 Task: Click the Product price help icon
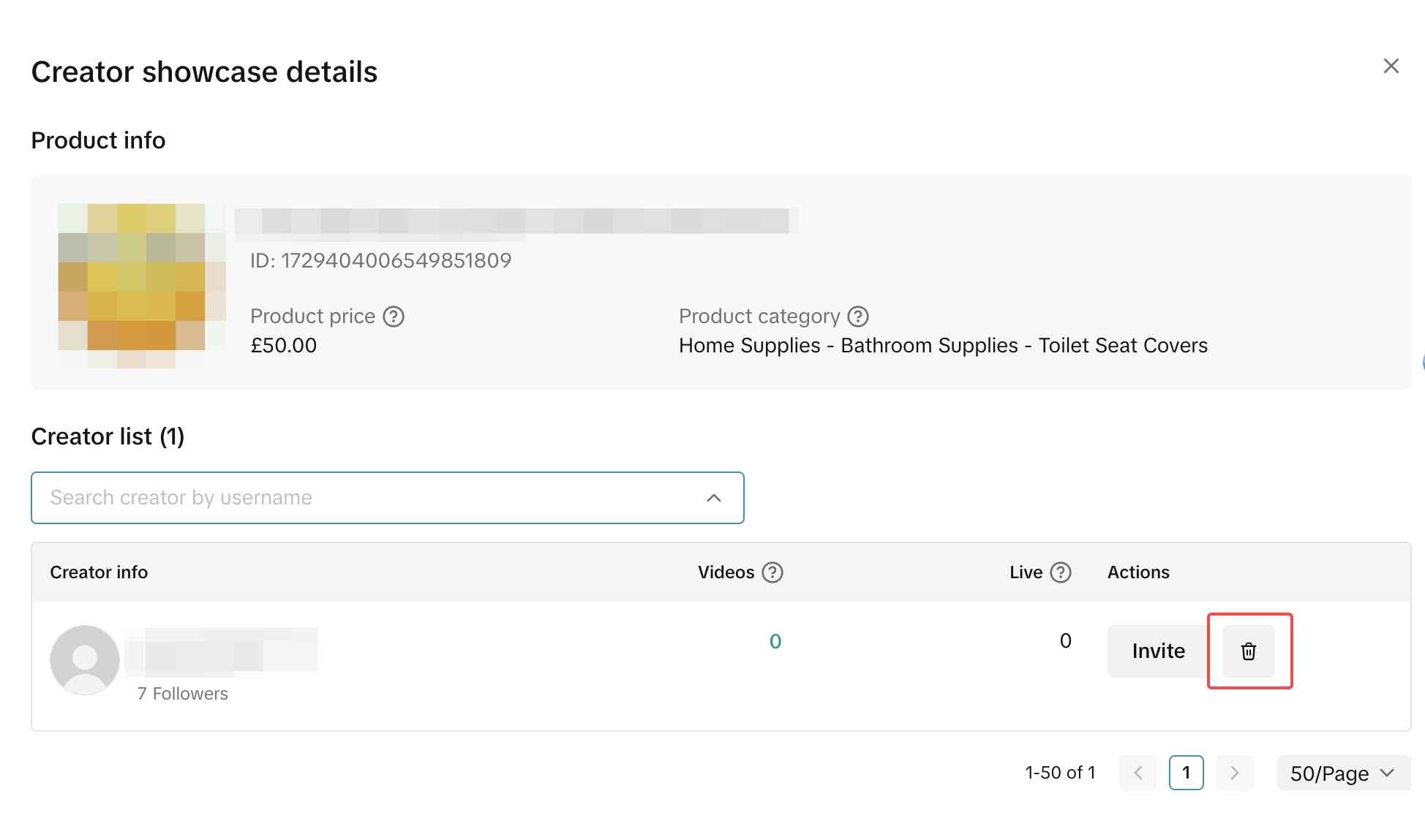click(394, 317)
